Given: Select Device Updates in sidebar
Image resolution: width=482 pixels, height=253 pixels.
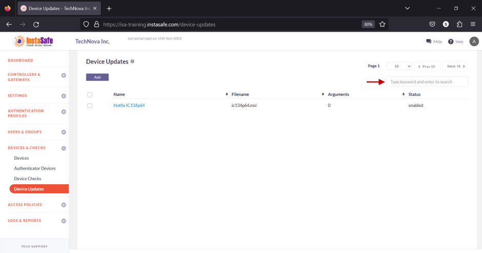Looking at the screenshot, I should (39, 189).
